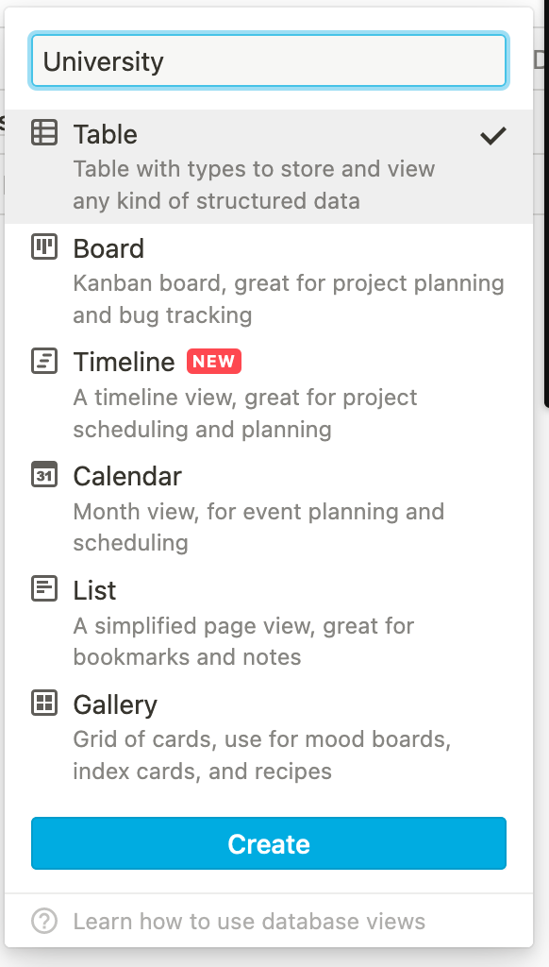This screenshot has height=967, width=549.
Task: Click the Grid of cards description
Action: pyautogui.click(x=262, y=755)
